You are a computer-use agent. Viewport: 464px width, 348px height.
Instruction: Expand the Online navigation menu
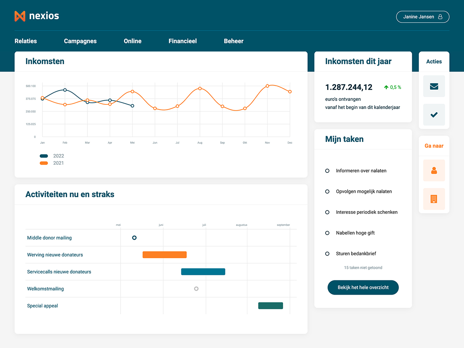coord(133,41)
